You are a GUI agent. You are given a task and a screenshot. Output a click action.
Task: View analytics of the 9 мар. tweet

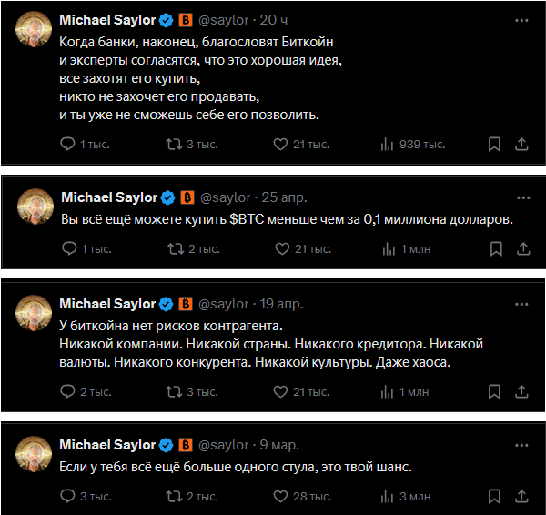pyautogui.click(x=389, y=496)
